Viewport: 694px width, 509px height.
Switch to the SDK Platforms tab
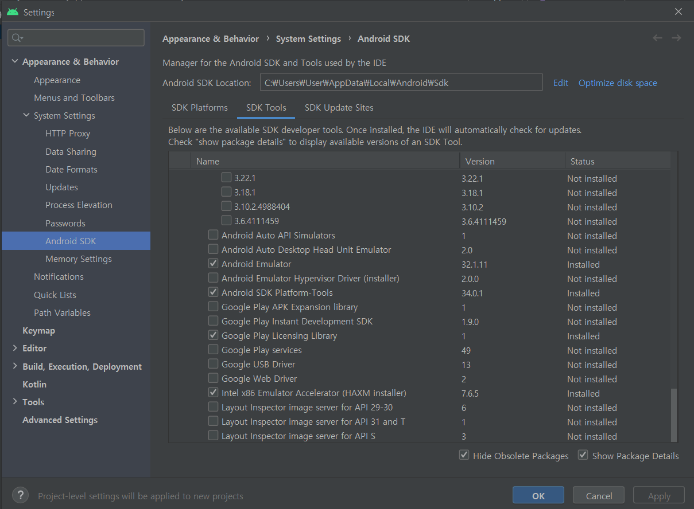point(200,108)
